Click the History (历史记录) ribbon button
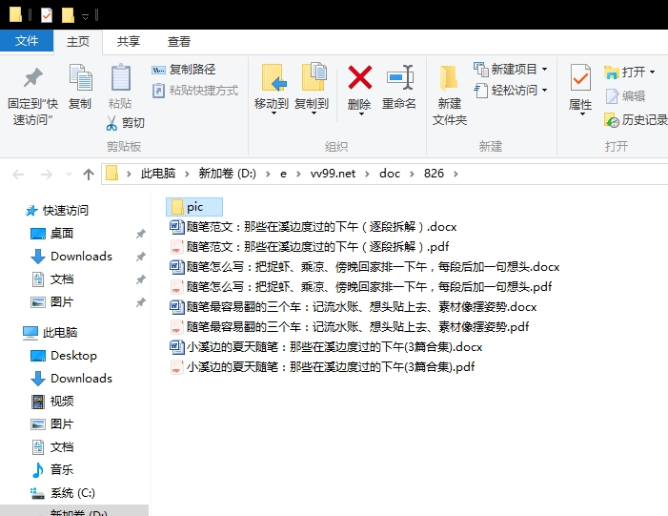This screenshot has width=668, height=516. pos(636,120)
